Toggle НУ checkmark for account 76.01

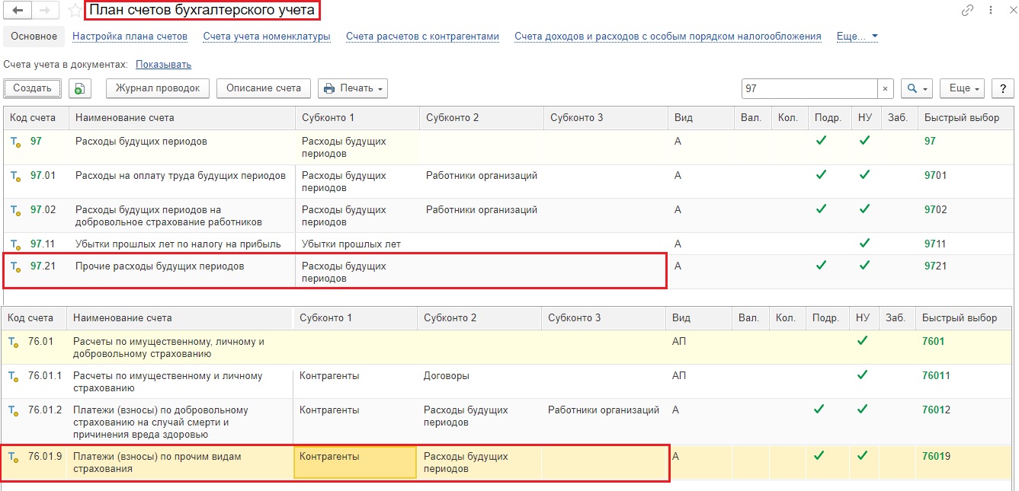coord(862,341)
